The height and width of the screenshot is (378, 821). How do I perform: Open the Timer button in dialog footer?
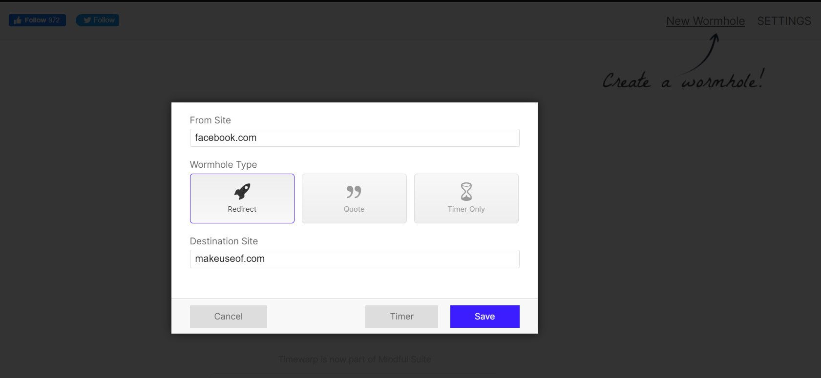[401, 317]
